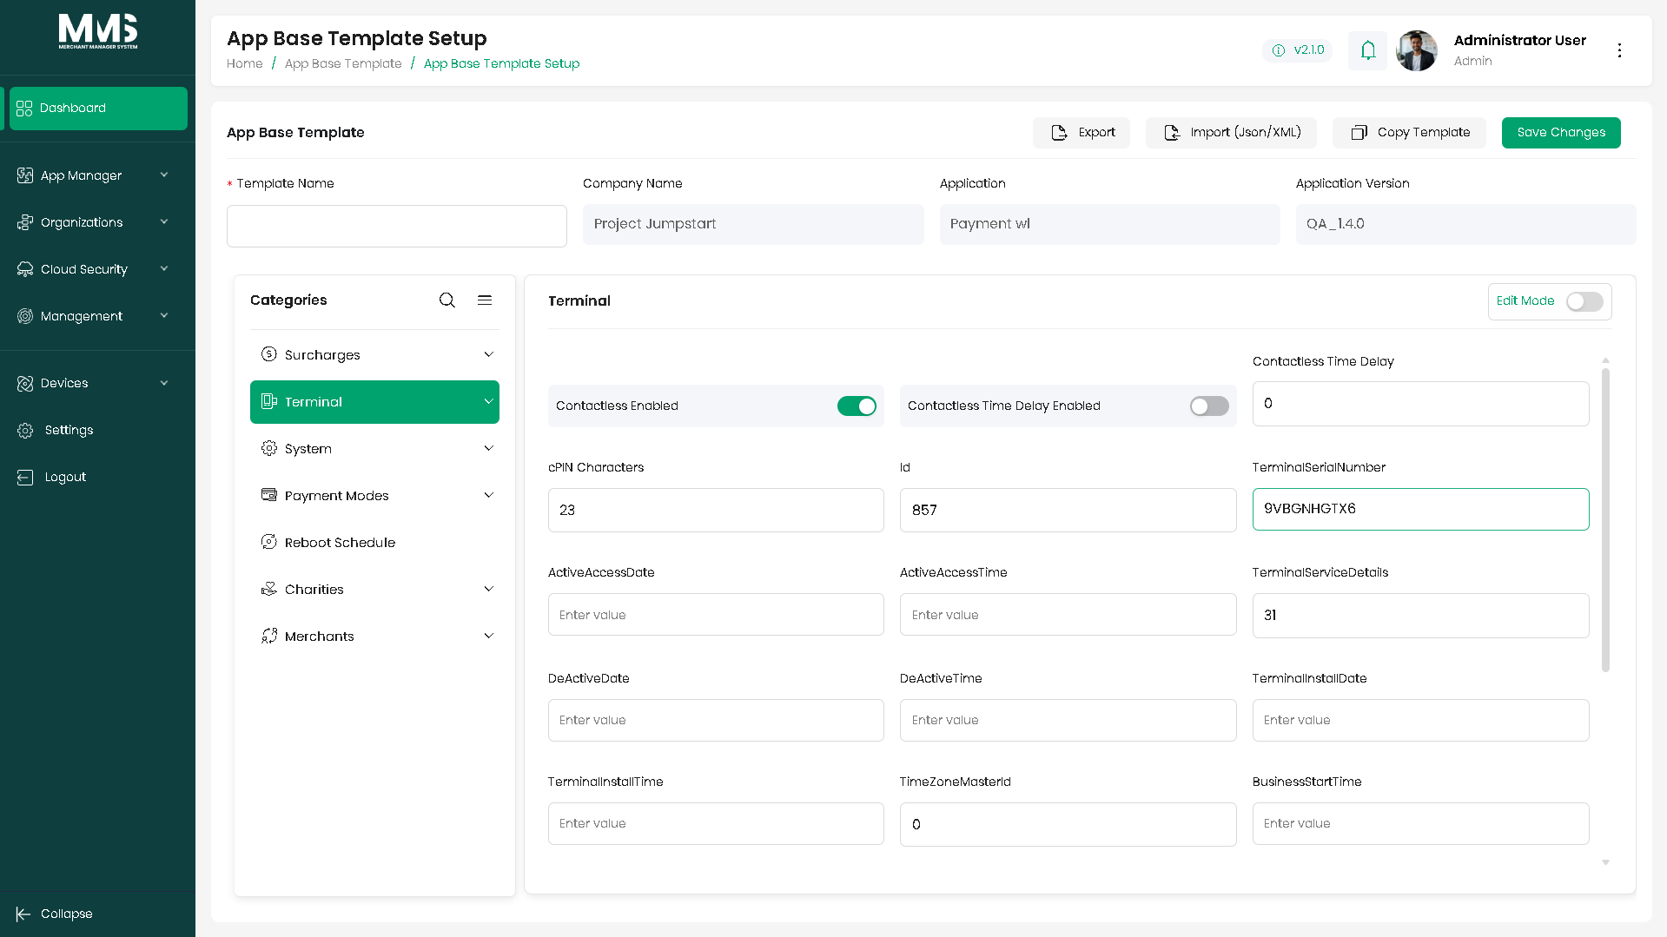Screen dimensions: 1667x937
Task: Toggle the categories list menu icon
Action: coord(485,300)
